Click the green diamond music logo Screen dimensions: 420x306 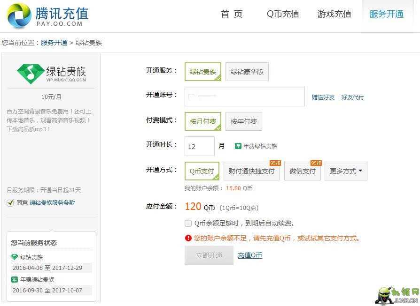coord(31,74)
